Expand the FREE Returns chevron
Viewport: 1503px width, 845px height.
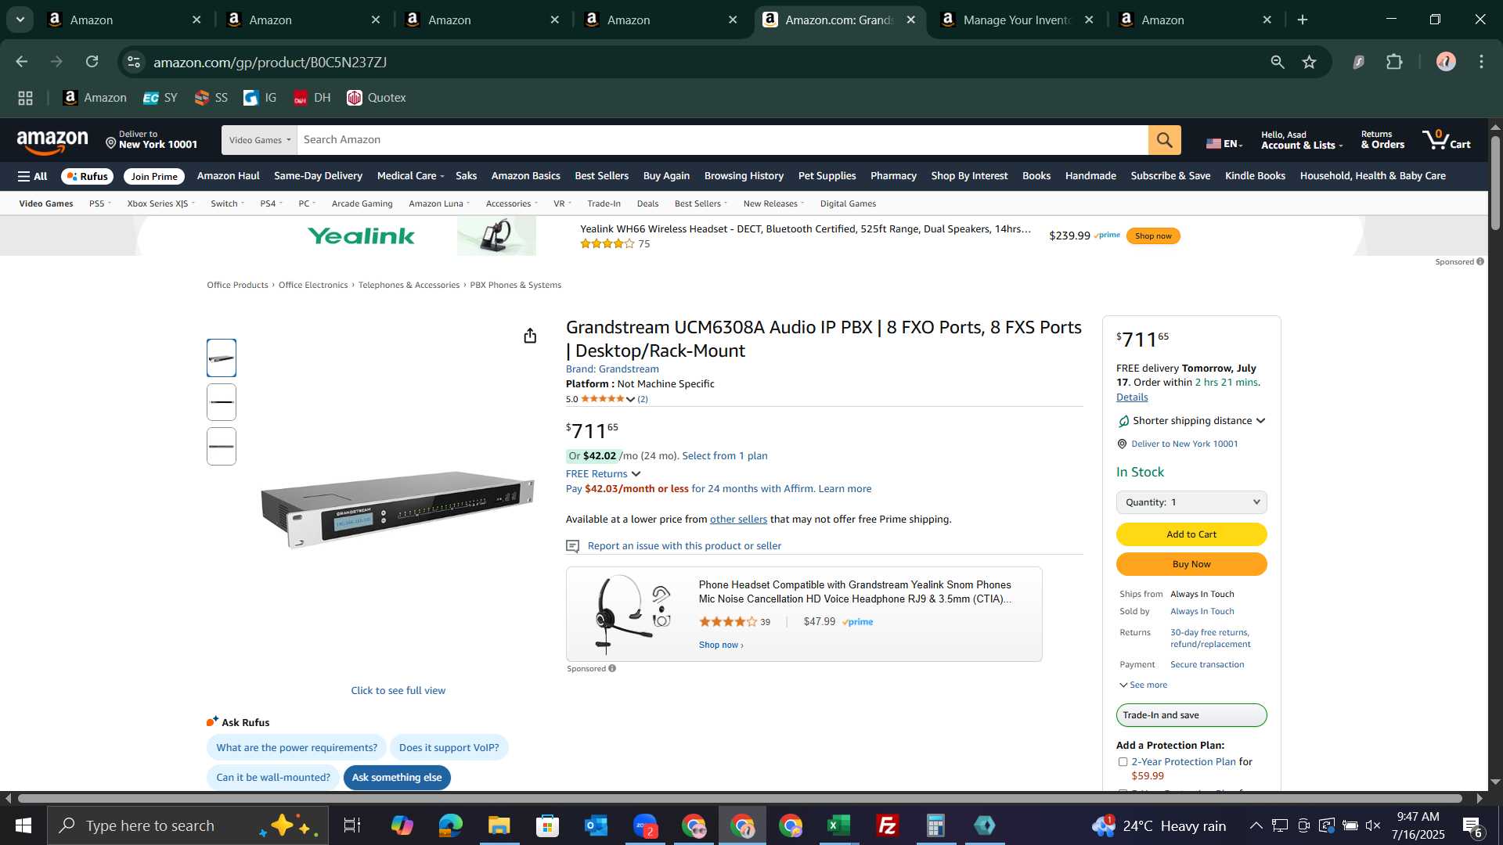[636, 474]
